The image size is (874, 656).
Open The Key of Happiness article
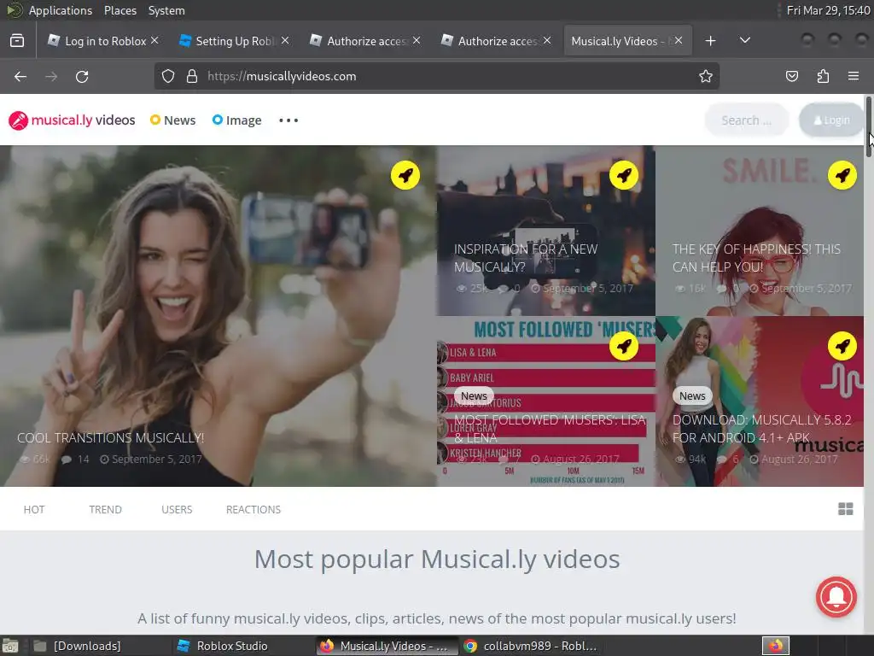756,258
